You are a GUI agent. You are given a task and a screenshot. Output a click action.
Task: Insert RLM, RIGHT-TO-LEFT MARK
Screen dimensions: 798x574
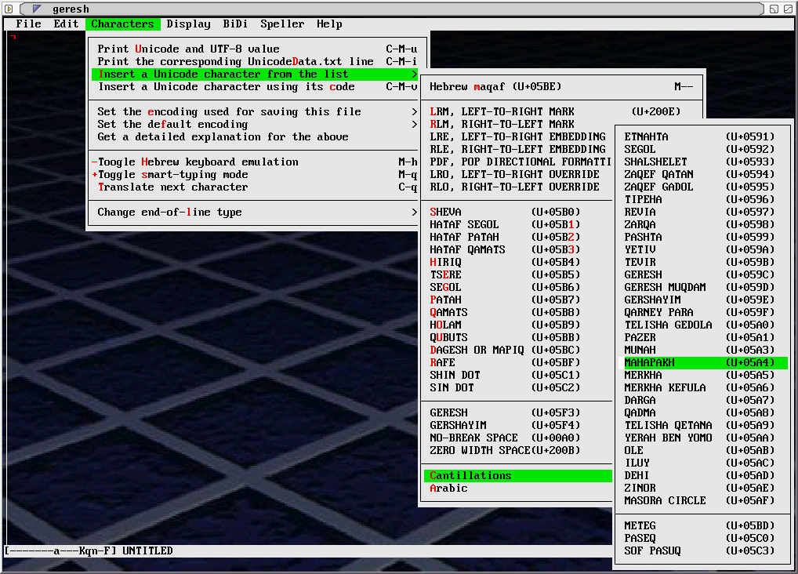pyautogui.click(x=518, y=124)
